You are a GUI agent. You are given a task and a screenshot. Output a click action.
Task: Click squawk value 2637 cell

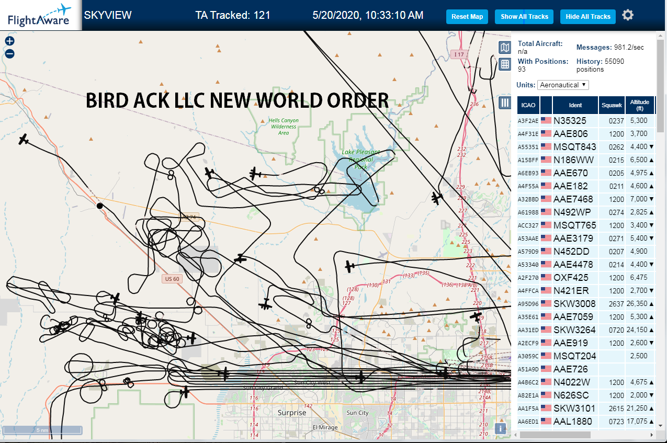point(612,304)
